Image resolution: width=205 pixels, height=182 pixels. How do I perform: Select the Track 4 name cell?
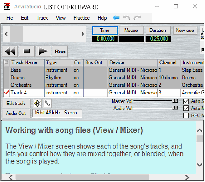coord(27,93)
